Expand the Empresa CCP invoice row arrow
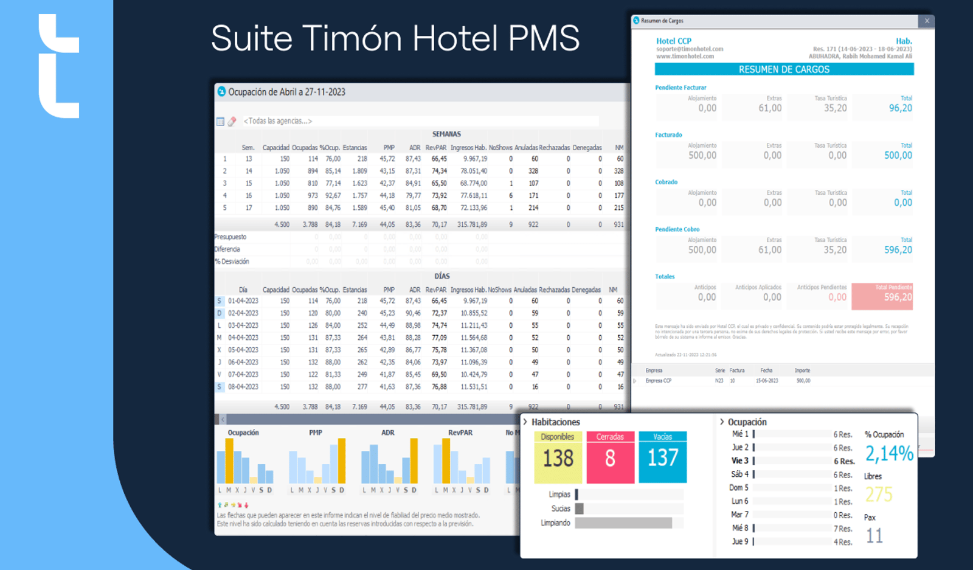 [x=635, y=381]
